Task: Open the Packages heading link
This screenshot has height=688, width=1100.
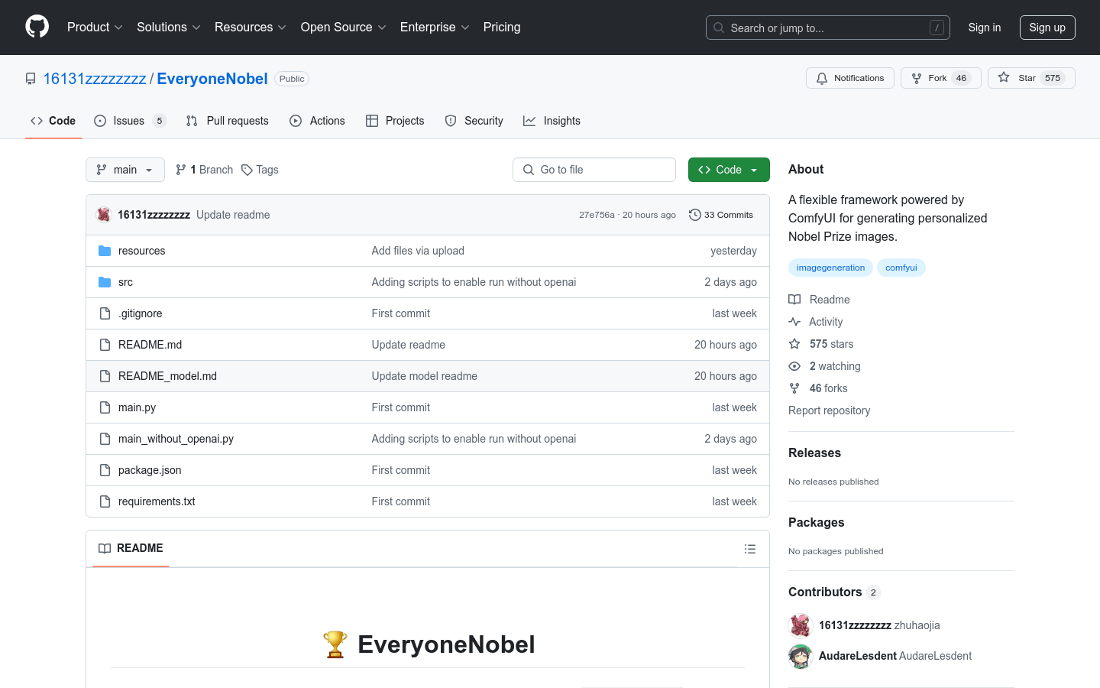Action: [816, 522]
